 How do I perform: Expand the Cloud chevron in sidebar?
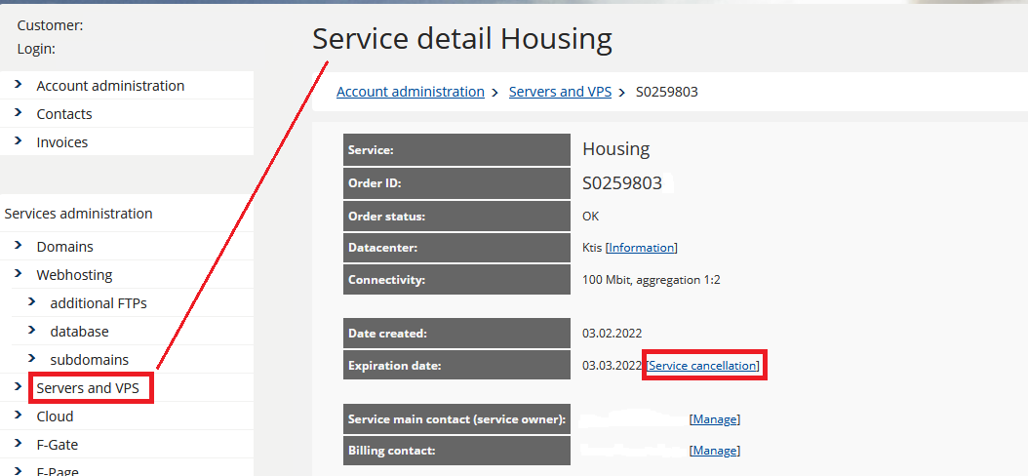coord(18,415)
